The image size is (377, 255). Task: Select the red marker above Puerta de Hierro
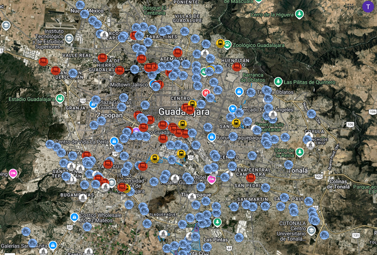(102, 58)
